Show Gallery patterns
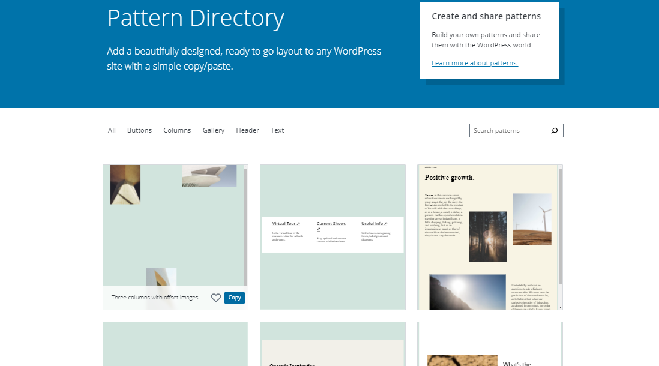Image resolution: width=659 pixels, height=366 pixels. pyautogui.click(x=214, y=130)
